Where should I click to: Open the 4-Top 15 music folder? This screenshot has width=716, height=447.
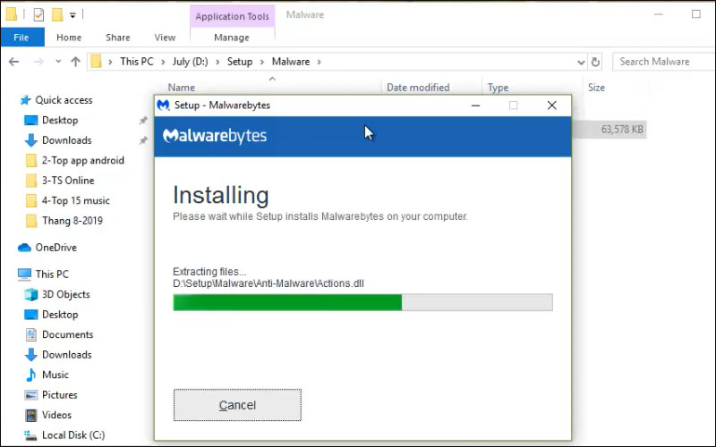pos(76,200)
